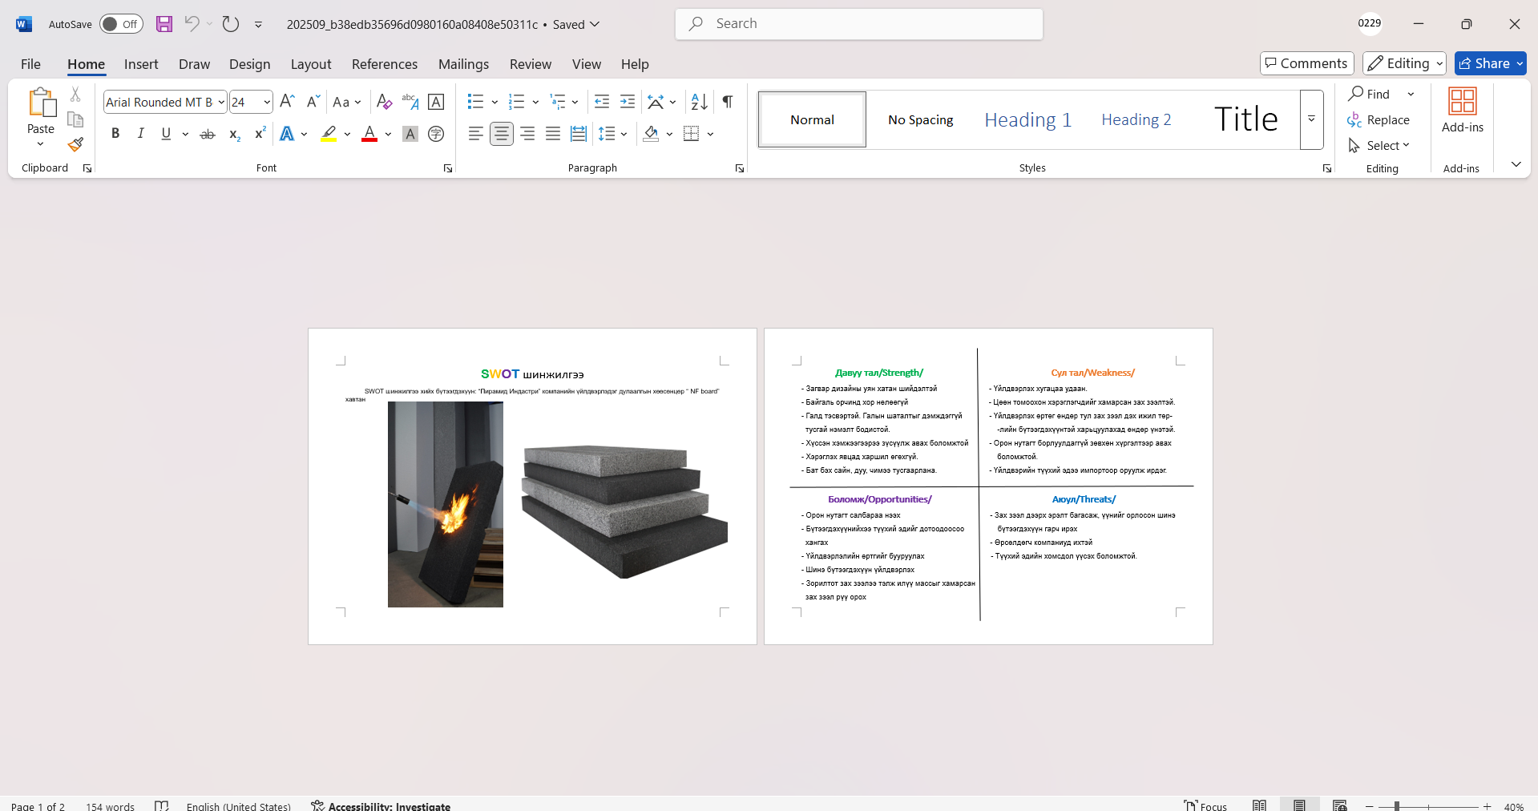Screen dimensions: 1538x811
Task: Toggle Italic formatting
Action: [141, 134]
